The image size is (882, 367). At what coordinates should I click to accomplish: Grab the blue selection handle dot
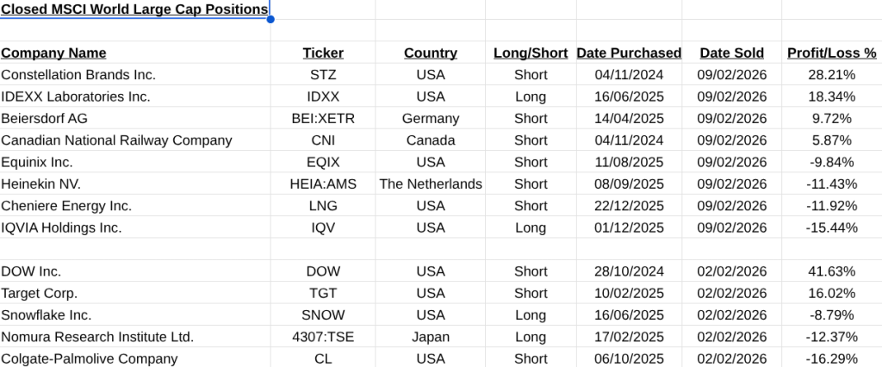pos(270,19)
